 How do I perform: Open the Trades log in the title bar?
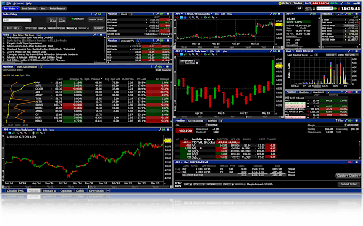297,3
